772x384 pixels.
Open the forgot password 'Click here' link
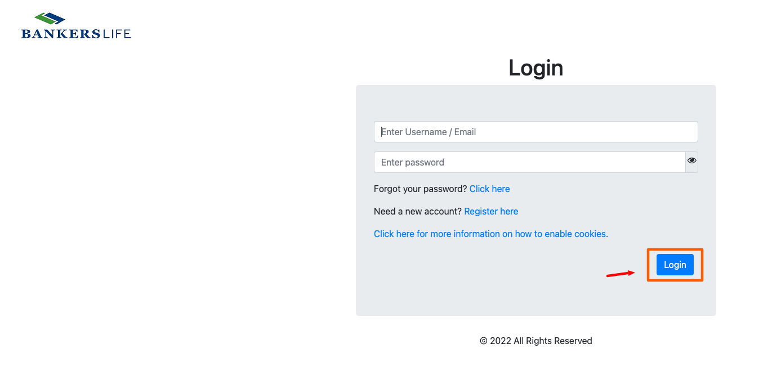click(x=489, y=189)
